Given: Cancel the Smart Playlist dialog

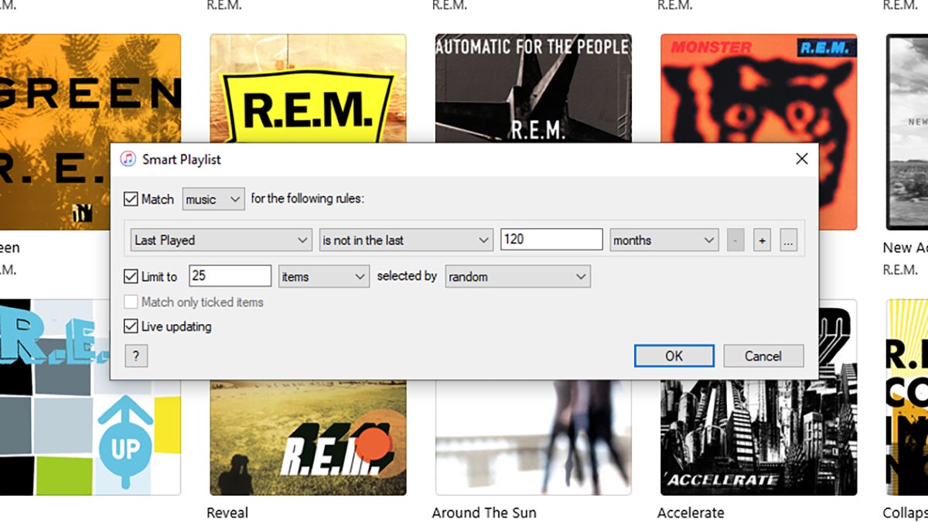Looking at the screenshot, I should 763,356.
